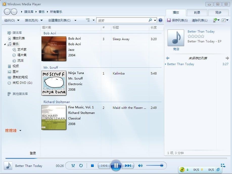Stop playback with the stop button
Screen dimensions: 232x174
pyautogui.click(x=92, y=166)
